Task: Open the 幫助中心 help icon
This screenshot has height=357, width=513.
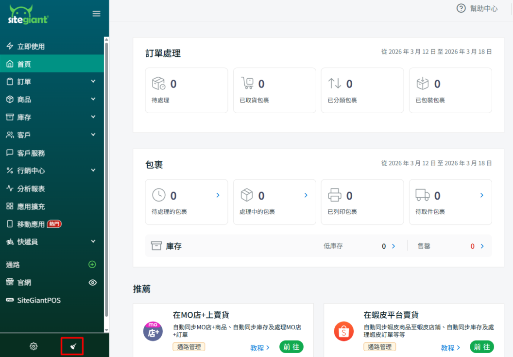Action: [x=461, y=8]
